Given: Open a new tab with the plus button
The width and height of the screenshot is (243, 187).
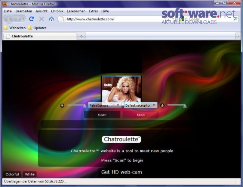Looking at the screenshot, I should (81, 36).
